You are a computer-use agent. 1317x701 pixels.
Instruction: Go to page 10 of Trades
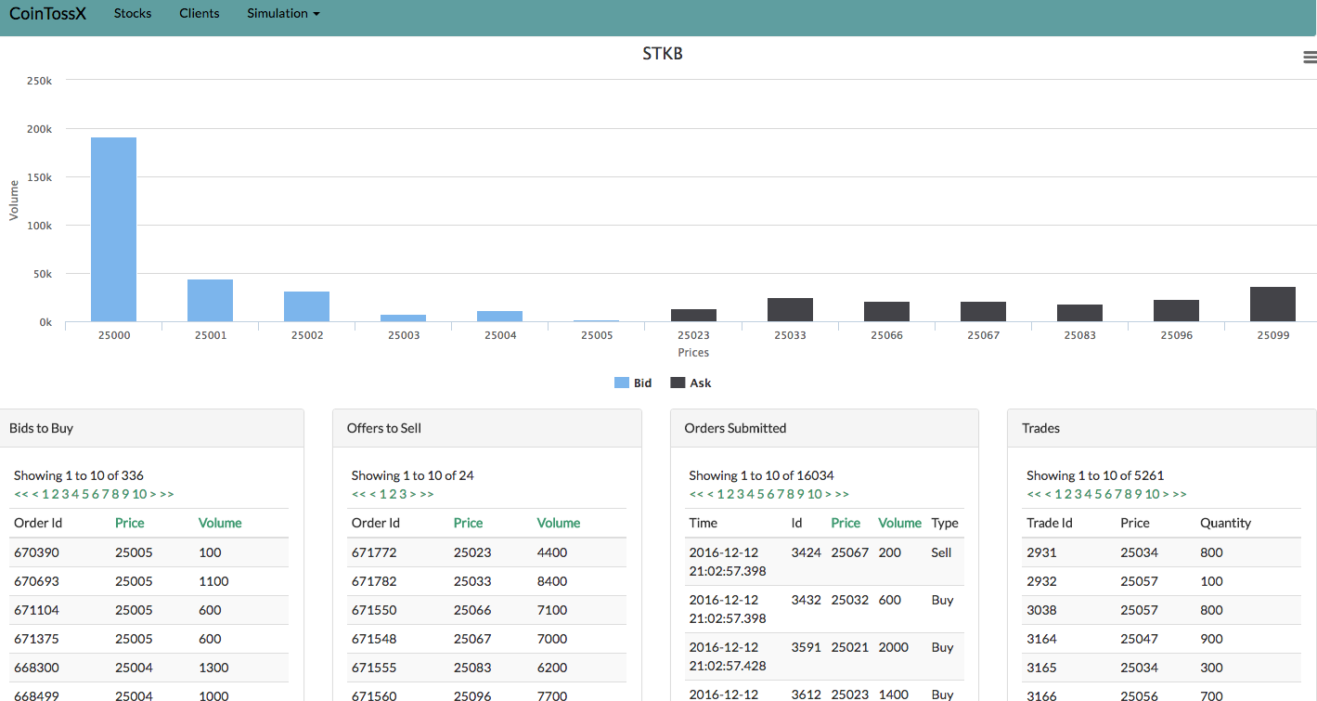[x=1153, y=494]
